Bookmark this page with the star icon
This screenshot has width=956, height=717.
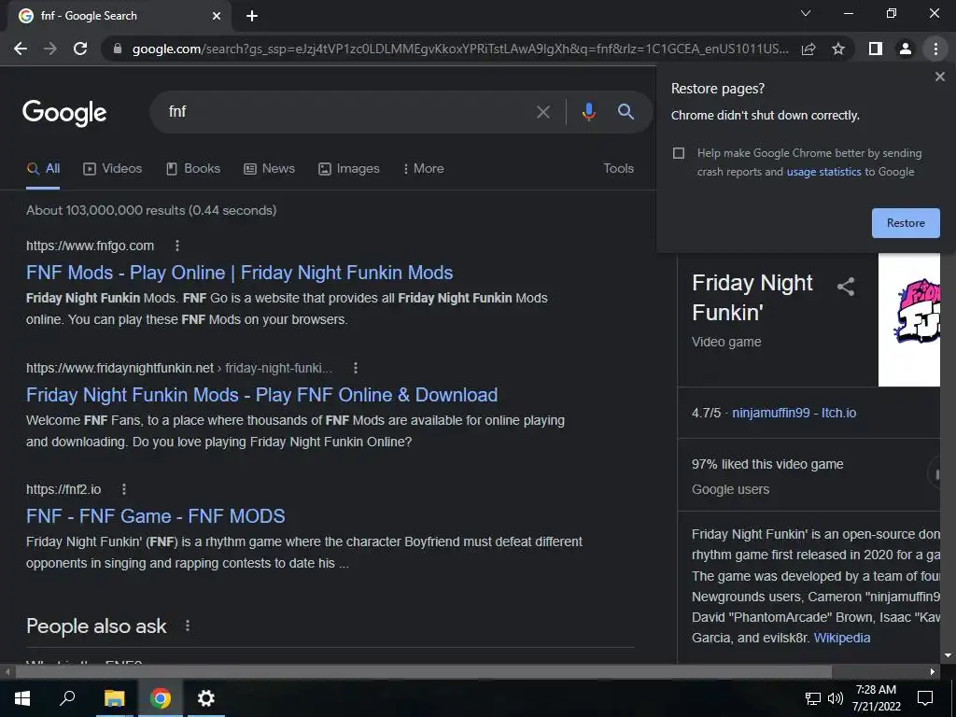pos(838,49)
